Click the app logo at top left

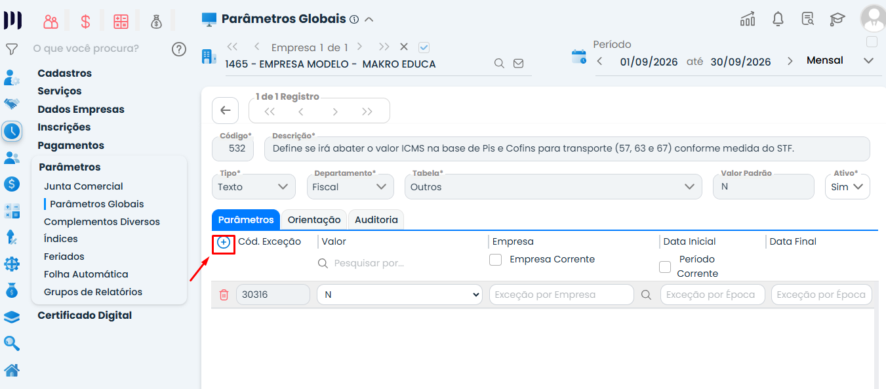coord(12,20)
